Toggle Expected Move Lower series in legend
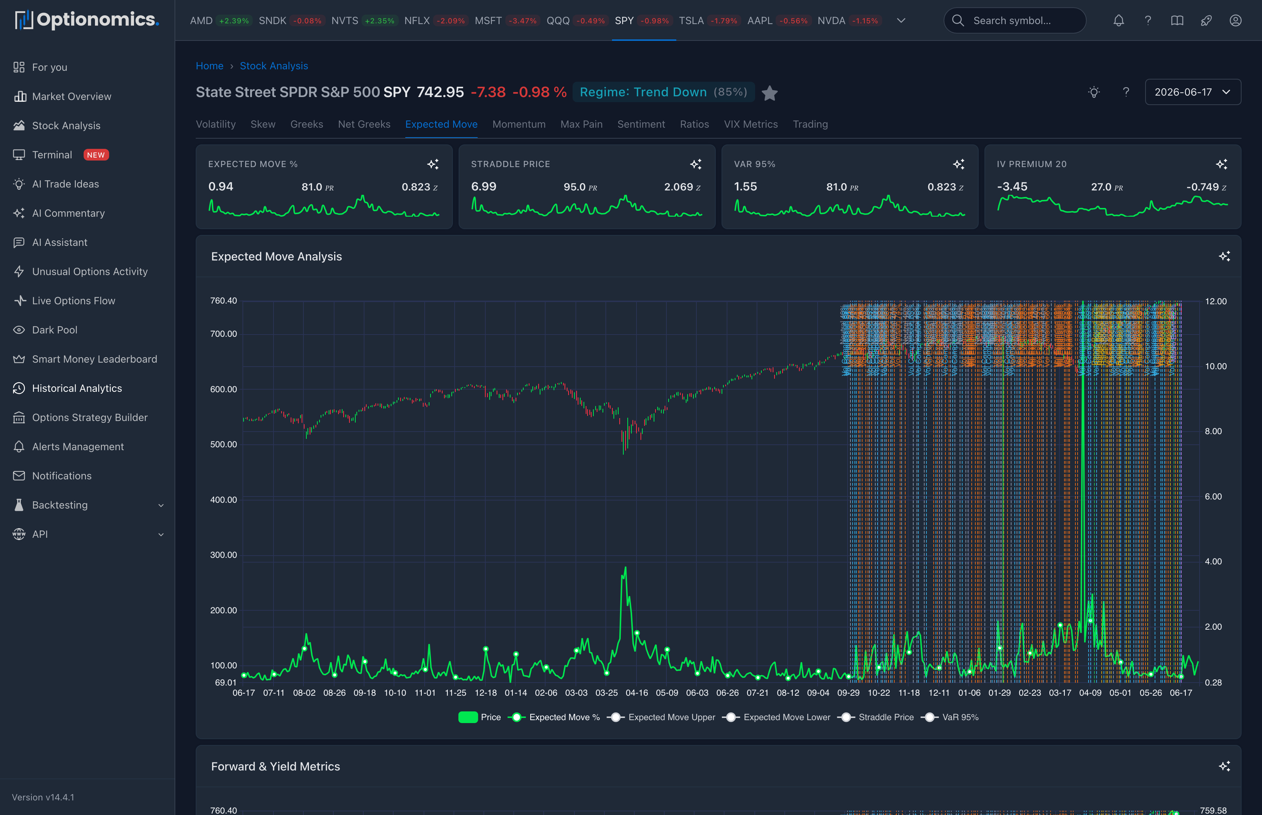The height and width of the screenshot is (815, 1262). coord(776,717)
